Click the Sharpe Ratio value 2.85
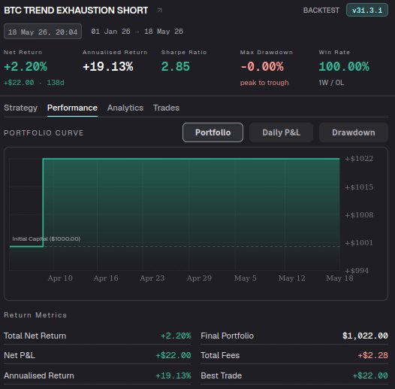 pos(175,67)
